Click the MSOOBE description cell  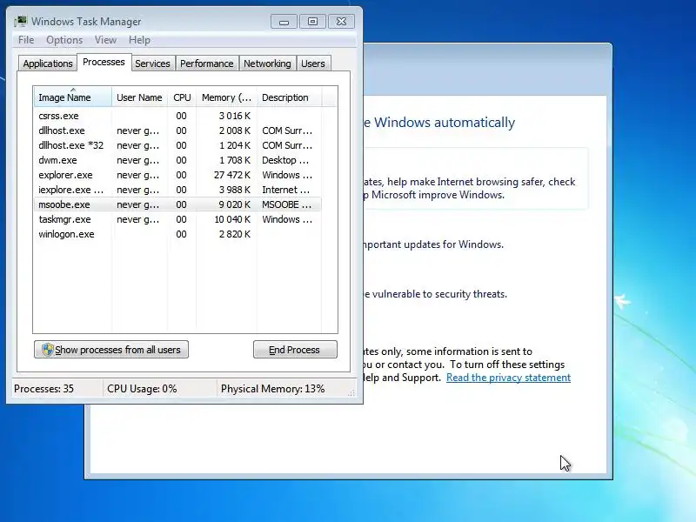tap(287, 204)
